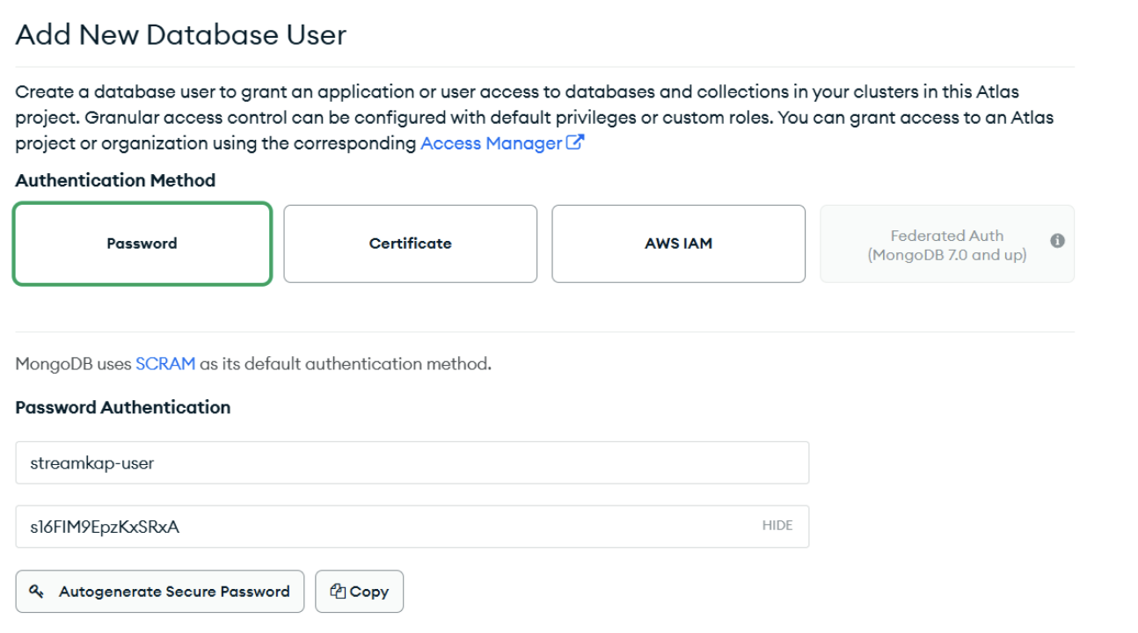Click the Authentication Method label

point(115,180)
